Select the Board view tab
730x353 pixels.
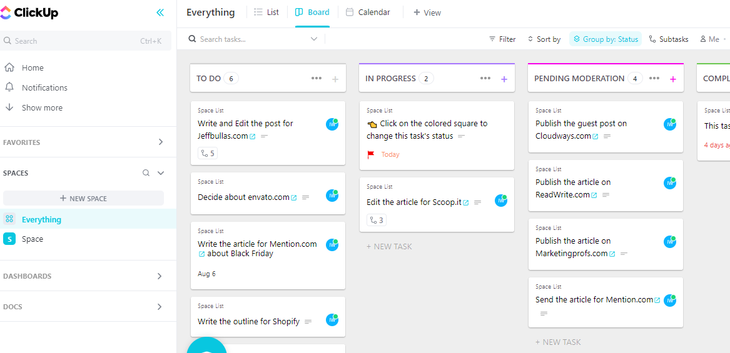[x=312, y=12]
